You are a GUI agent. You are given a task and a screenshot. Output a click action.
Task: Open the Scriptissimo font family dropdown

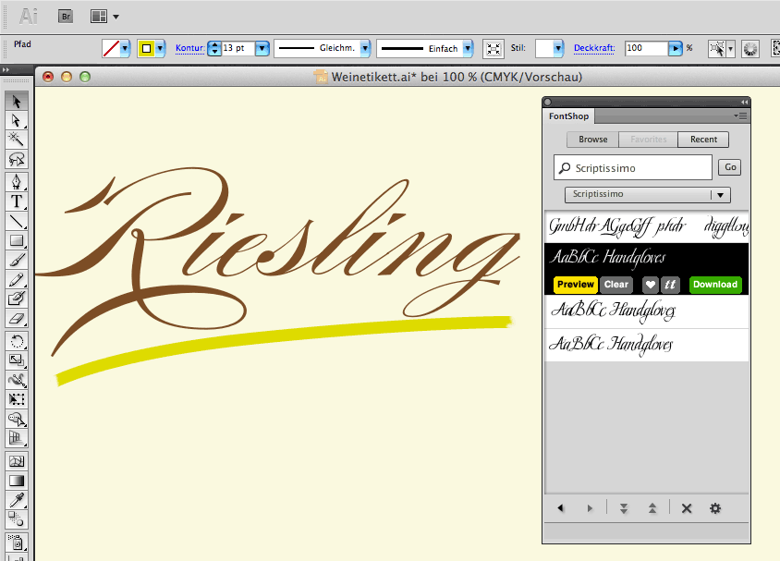point(720,195)
